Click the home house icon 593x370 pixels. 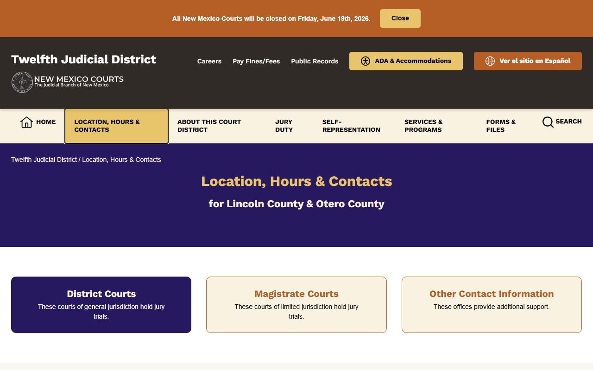tap(26, 122)
